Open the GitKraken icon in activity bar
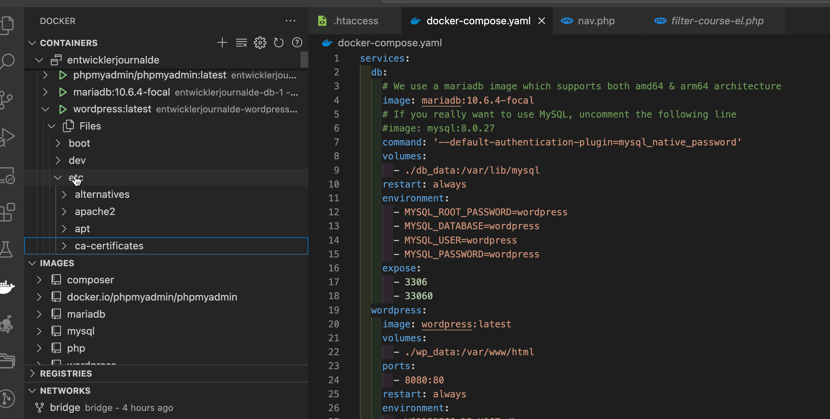The image size is (830, 419). pyautogui.click(x=6, y=324)
